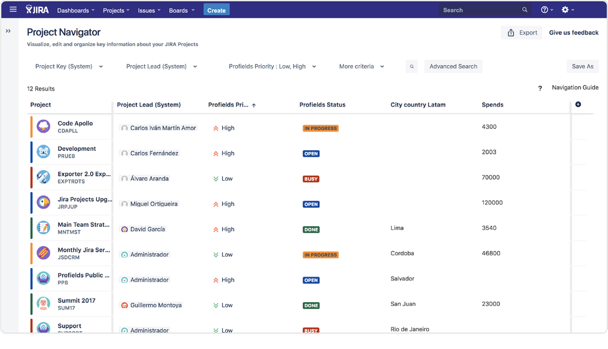Expand the sidebar with double chevron
The width and height of the screenshot is (608, 349).
point(8,31)
